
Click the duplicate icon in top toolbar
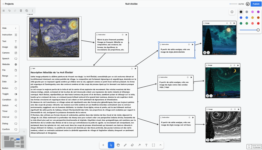click(x=27, y=11)
